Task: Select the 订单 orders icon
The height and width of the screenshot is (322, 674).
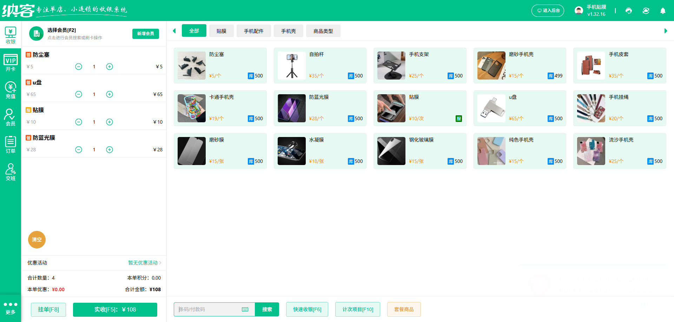Action: tap(11, 144)
